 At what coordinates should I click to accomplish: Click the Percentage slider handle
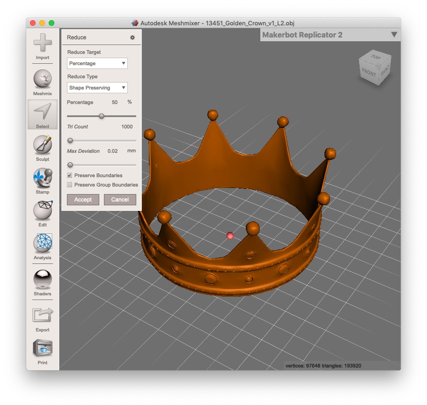[103, 116]
